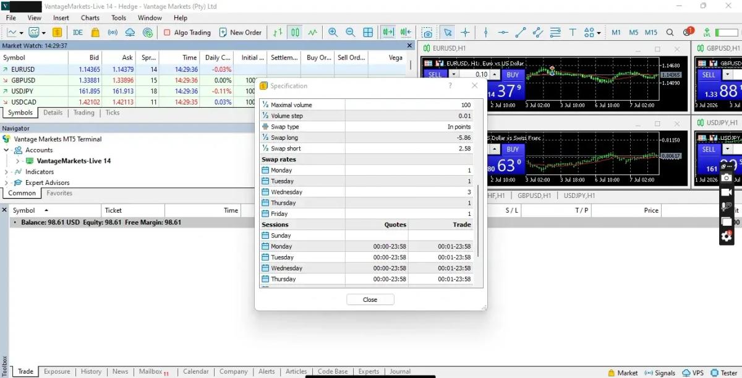Screen dimensions: 742x378
Task: Select the crosshair tool
Action: pyautogui.click(x=465, y=32)
